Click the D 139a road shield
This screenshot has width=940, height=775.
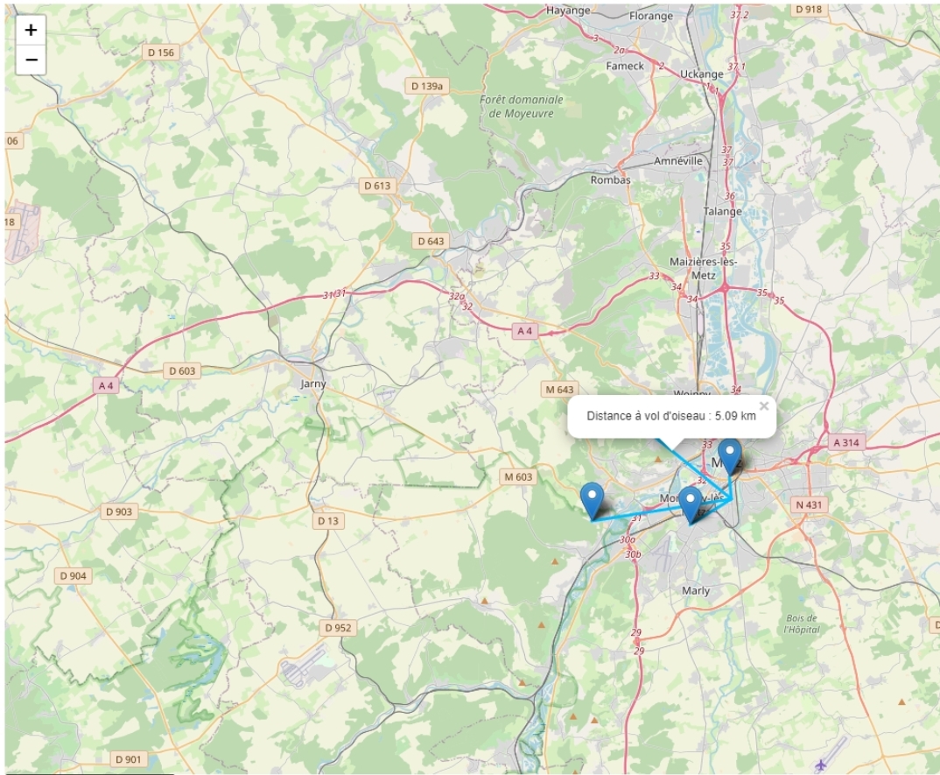(427, 86)
